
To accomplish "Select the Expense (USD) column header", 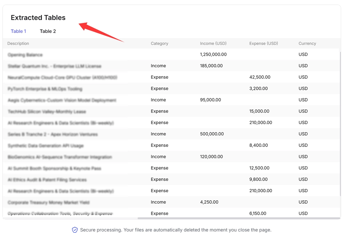I will click(264, 43).
